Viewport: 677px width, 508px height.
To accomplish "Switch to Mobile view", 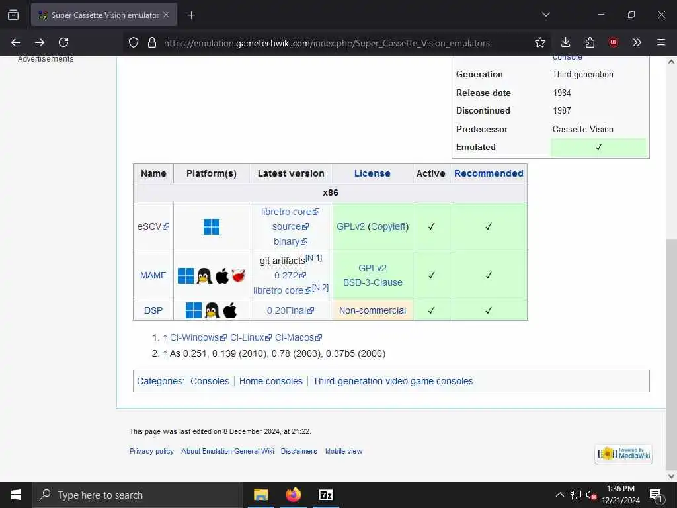I will pyautogui.click(x=344, y=451).
